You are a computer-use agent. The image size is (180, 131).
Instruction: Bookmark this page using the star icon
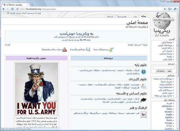[x=17, y=9]
